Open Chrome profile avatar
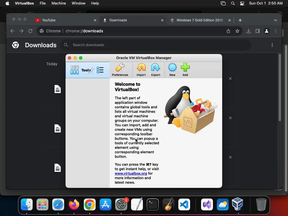The width and height of the screenshot is (288, 216). click(x=267, y=31)
